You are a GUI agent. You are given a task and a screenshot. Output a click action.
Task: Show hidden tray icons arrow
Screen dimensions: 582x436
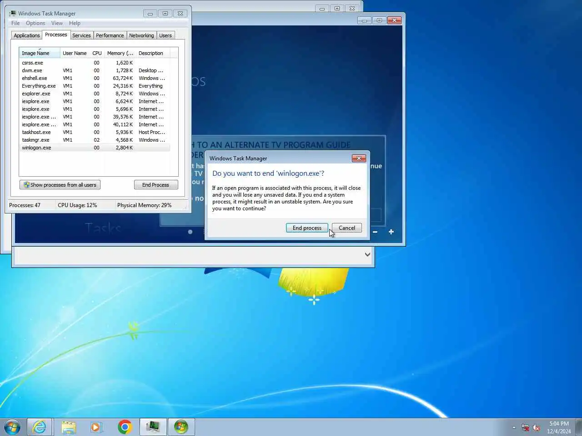point(514,427)
